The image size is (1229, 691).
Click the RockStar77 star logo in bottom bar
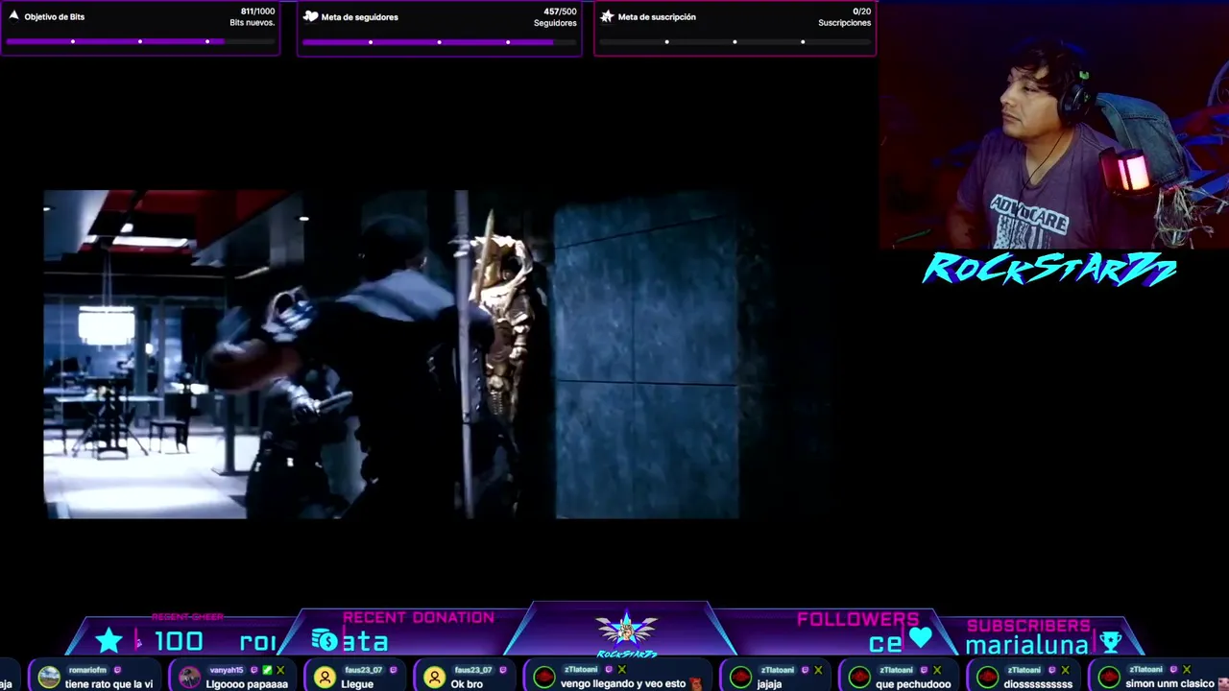626,631
